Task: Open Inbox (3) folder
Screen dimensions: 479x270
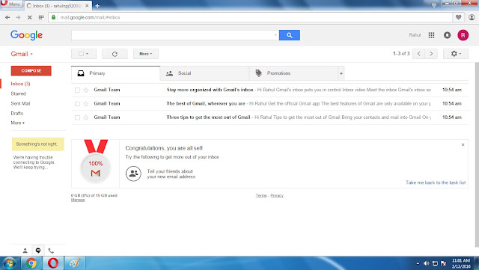Action: pyautogui.click(x=20, y=84)
